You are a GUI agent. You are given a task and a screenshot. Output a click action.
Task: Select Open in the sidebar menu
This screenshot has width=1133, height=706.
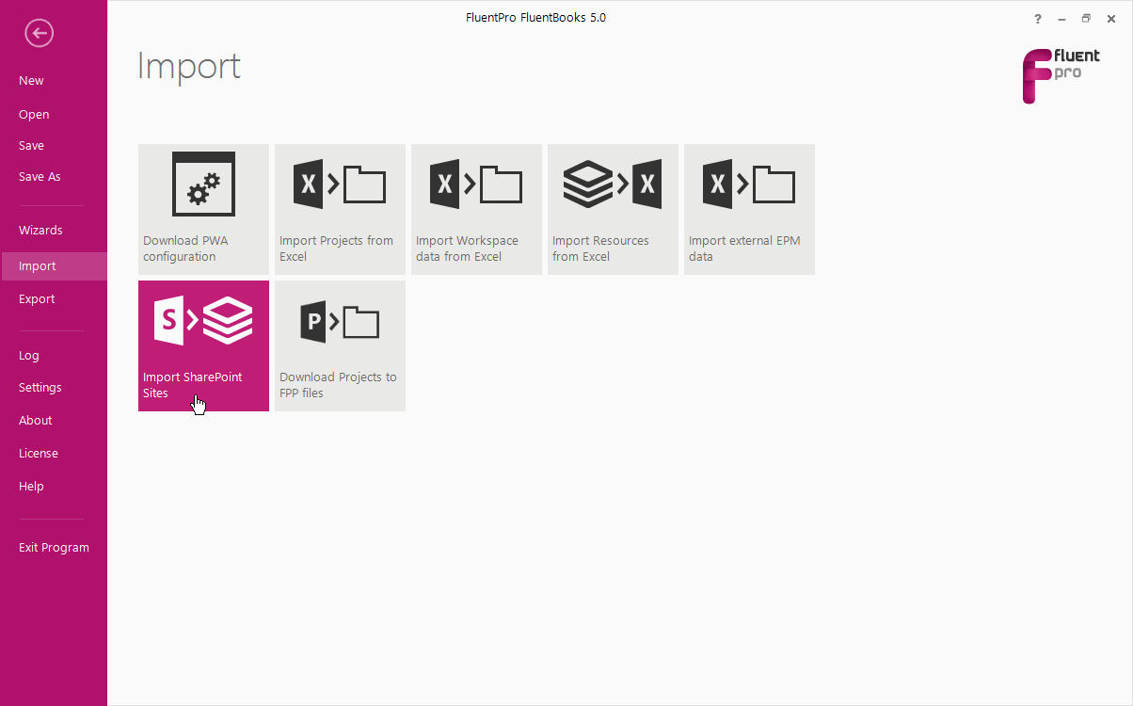[x=34, y=115]
